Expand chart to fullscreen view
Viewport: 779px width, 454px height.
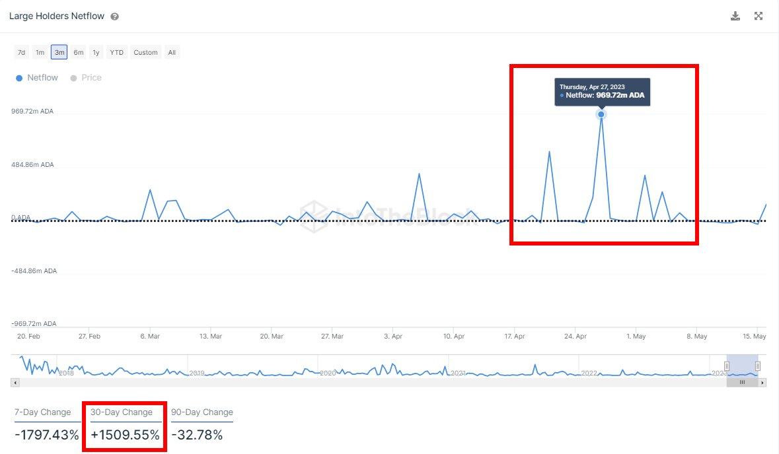pos(759,16)
